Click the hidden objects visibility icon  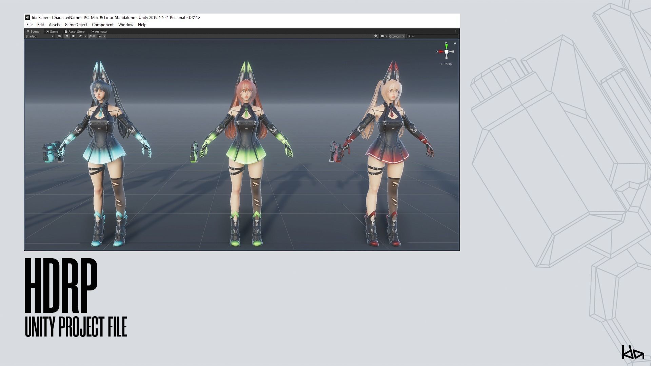tap(92, 36)
